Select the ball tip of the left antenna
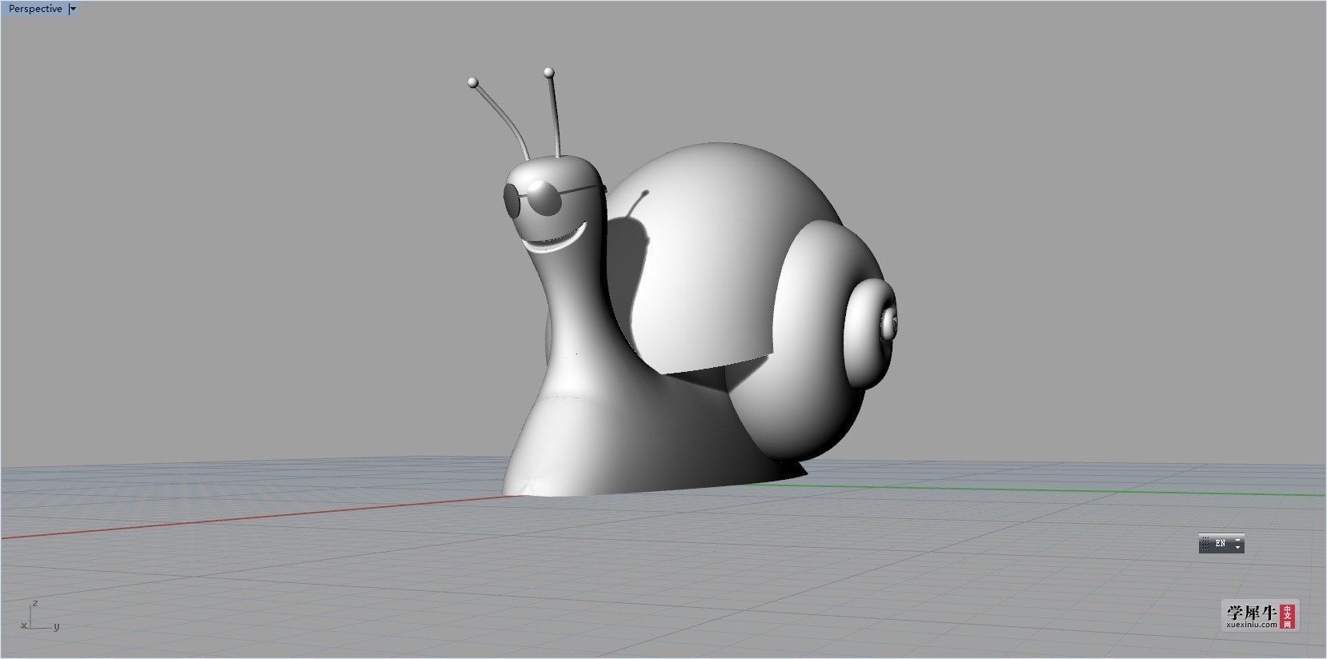This screenshot has height=659, width=1327. 473,82
